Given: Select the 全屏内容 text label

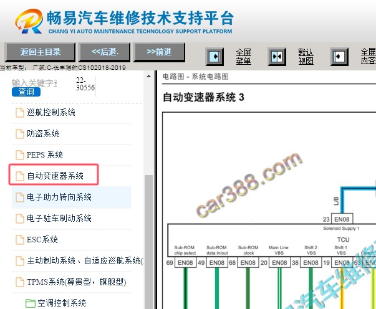Looking at the screenshot, I should click(369, 56).
